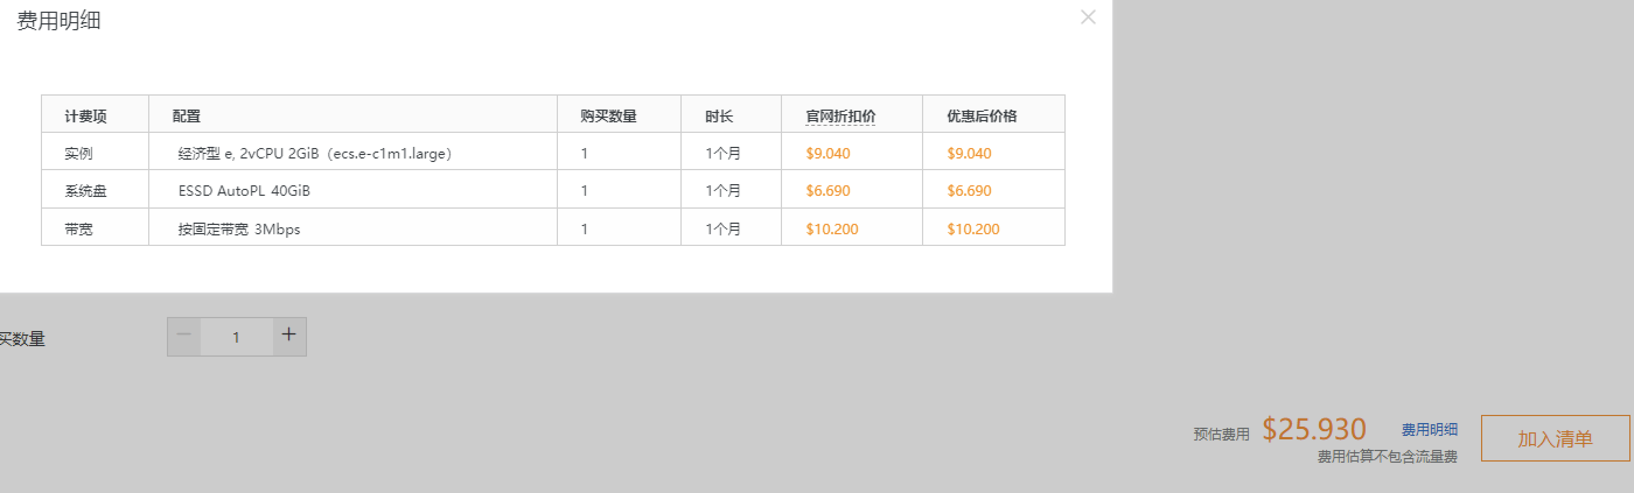This screenshot has width=1634, height=493.
Task: Click the 费用明细 dialog title
Action: 58,20
